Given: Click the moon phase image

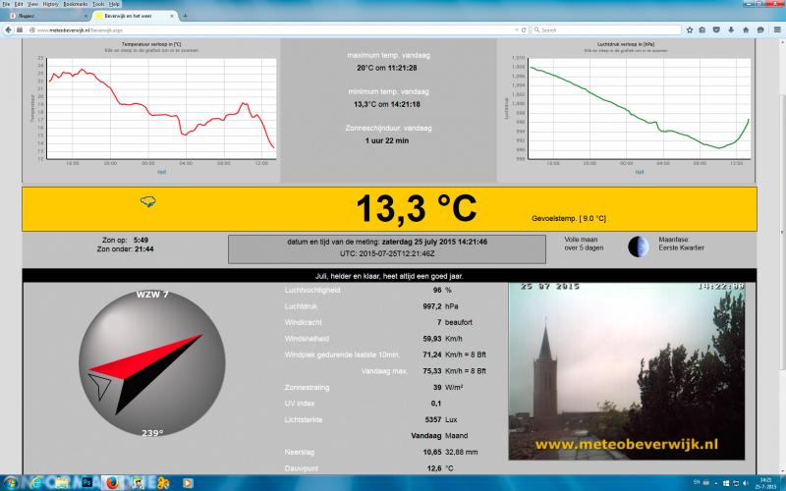Looking at the screenshot, I should pos(639,246).
